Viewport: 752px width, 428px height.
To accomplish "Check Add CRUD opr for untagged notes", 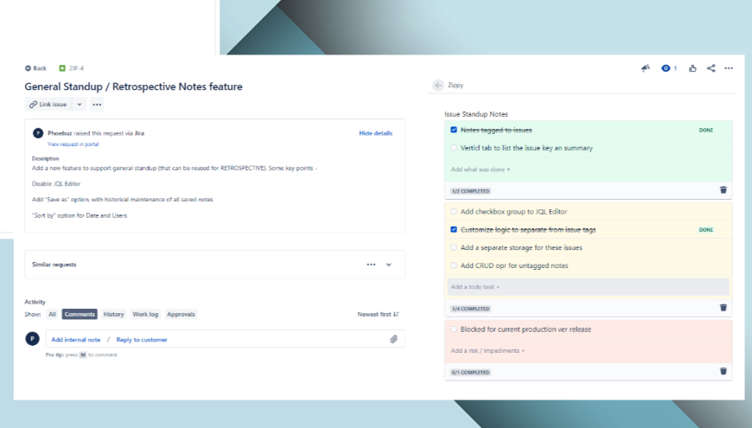I will [x=454, y=265].
